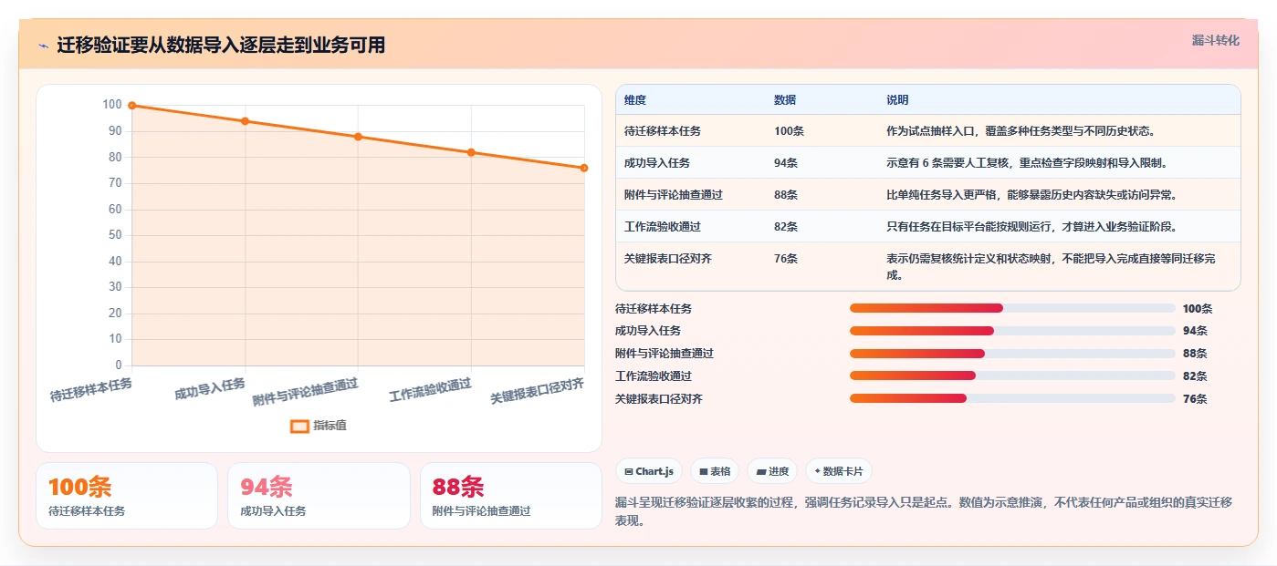Click the 维度 column header
Image resolution: width=1277 pixels, height=566 pixels.
(x=635, y=100)
